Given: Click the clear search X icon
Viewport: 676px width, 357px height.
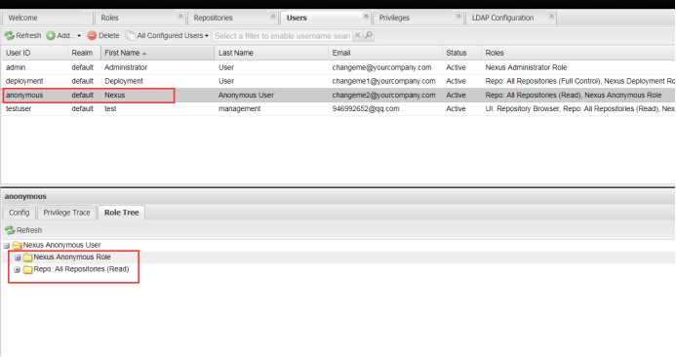Looking at the screenshot, I should pos(358,35).
